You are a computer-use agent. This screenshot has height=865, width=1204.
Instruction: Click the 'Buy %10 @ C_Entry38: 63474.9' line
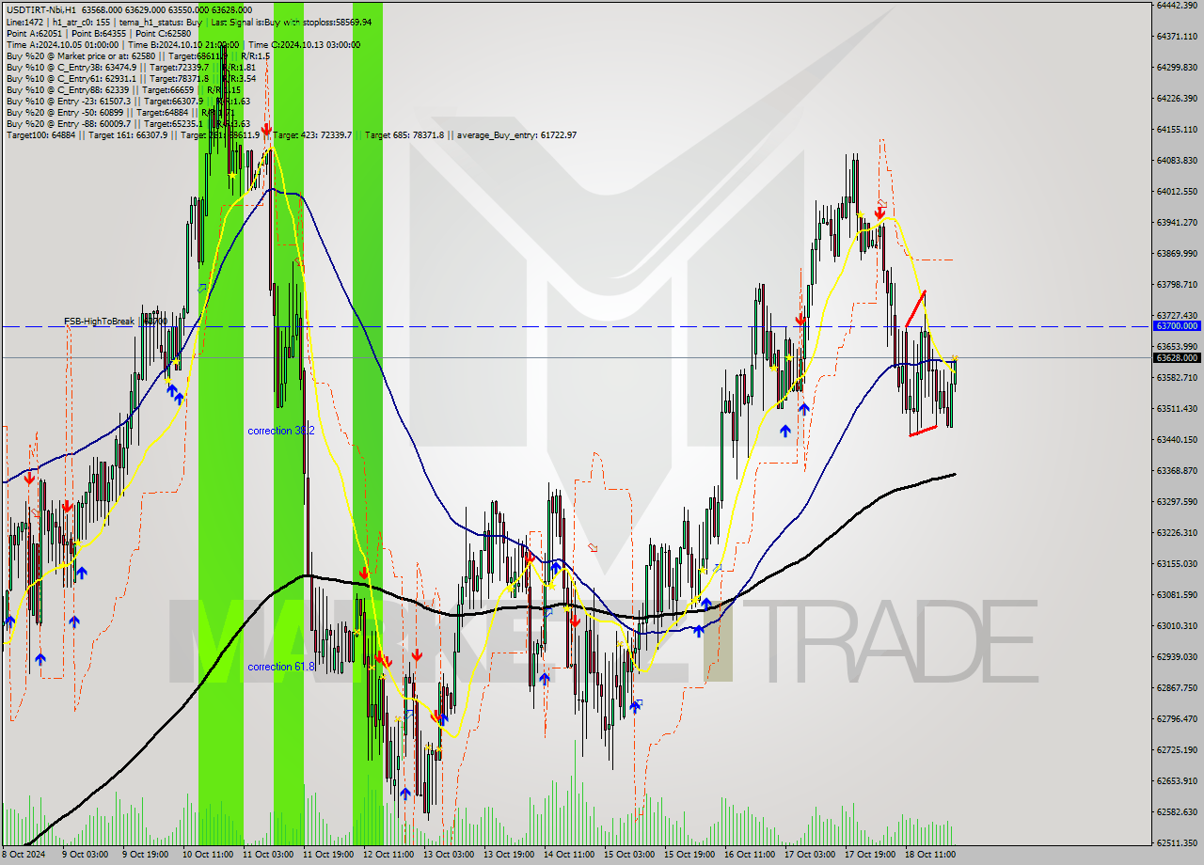131,67
